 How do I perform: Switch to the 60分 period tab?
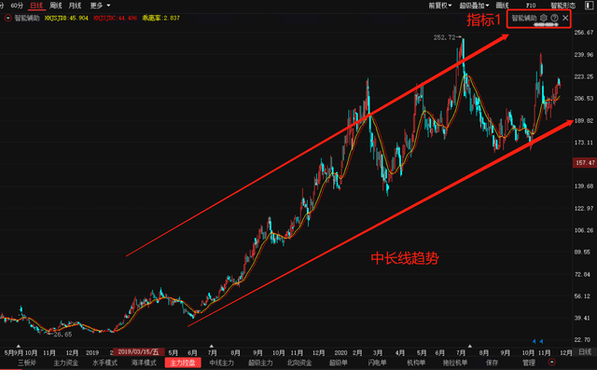(x=17, y=6)
